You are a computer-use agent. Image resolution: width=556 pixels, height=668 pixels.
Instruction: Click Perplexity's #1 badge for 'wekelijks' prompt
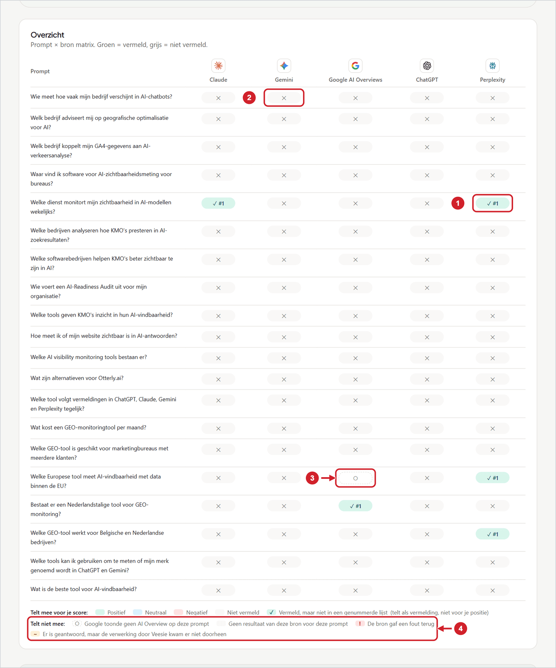pos(492,203)
